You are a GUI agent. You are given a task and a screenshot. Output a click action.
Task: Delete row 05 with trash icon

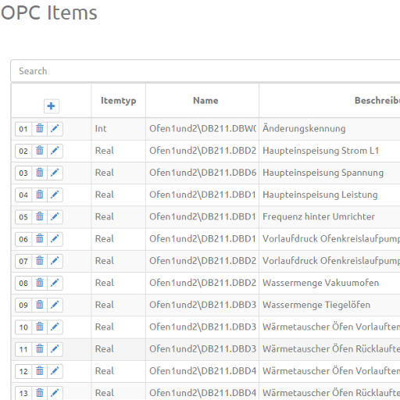[x=40, y=217]
